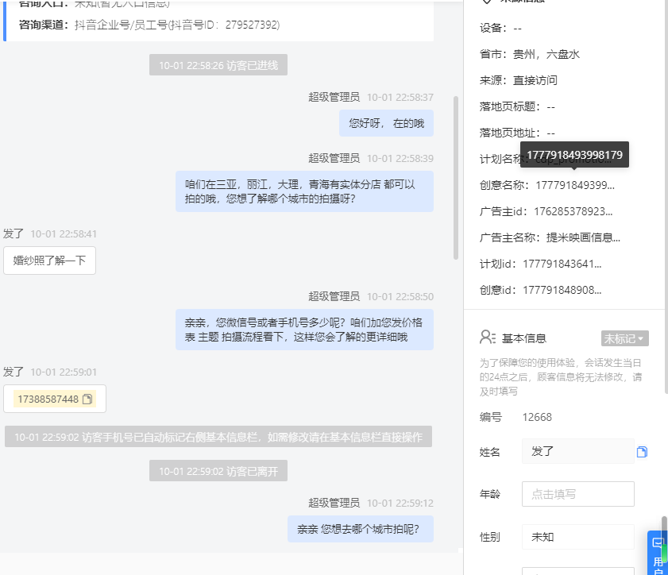Click the timestamp 10-01 22:58:37
The height and width of the screenshot is (575, 668).
[400, 97]
